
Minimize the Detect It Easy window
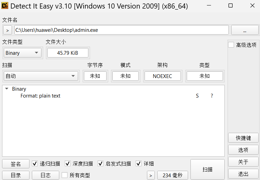[x=209, y=5]
